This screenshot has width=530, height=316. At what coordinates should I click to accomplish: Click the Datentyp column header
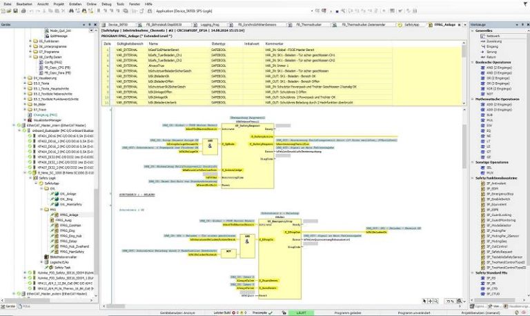(x=219, y=43)
